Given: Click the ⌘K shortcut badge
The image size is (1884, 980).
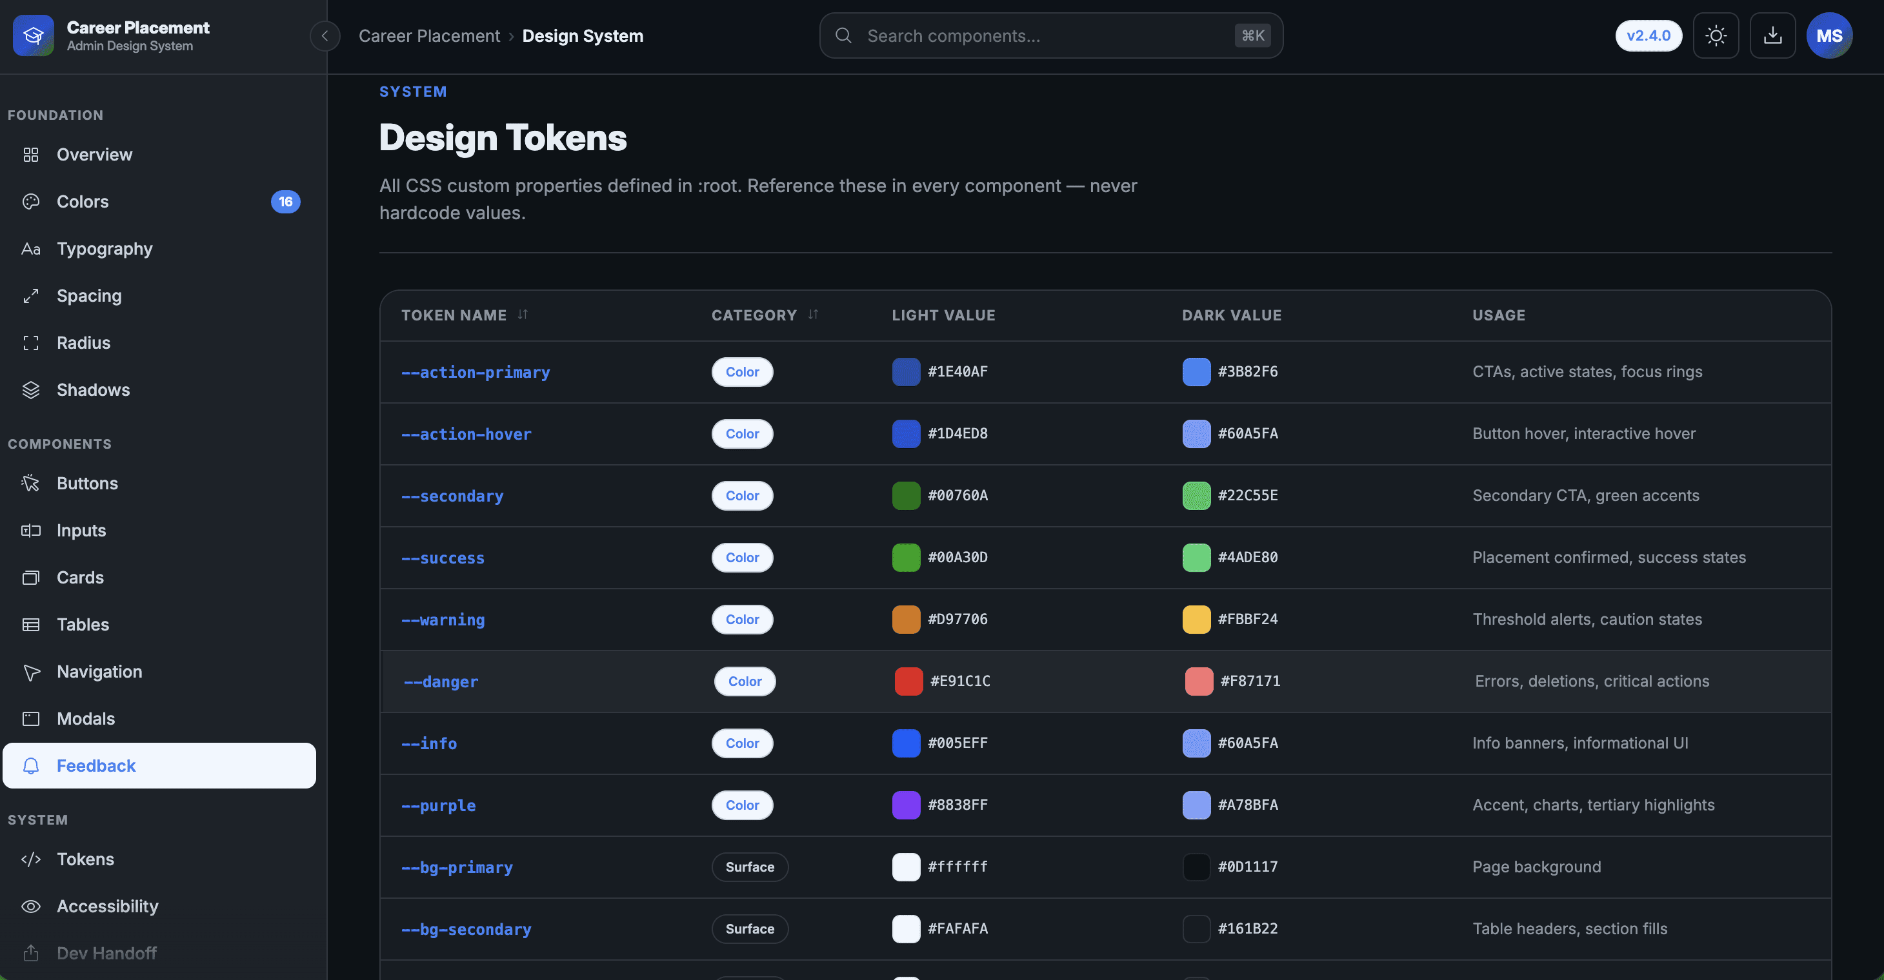Looking at the screenshot, I should [x=1253, y=36].
